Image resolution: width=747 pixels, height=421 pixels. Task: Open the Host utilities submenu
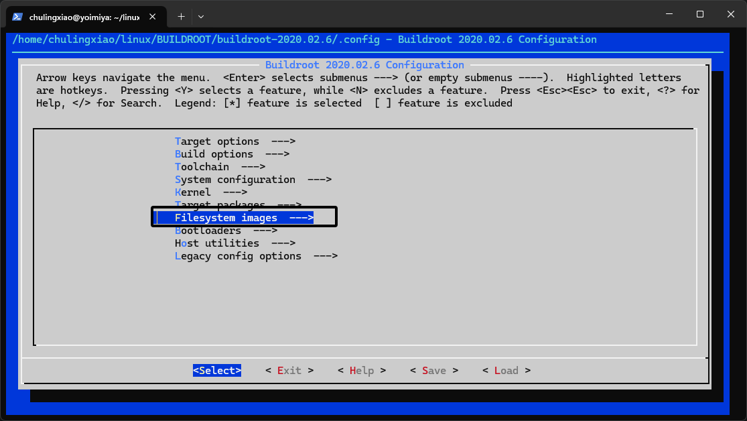tap(235, 243)
